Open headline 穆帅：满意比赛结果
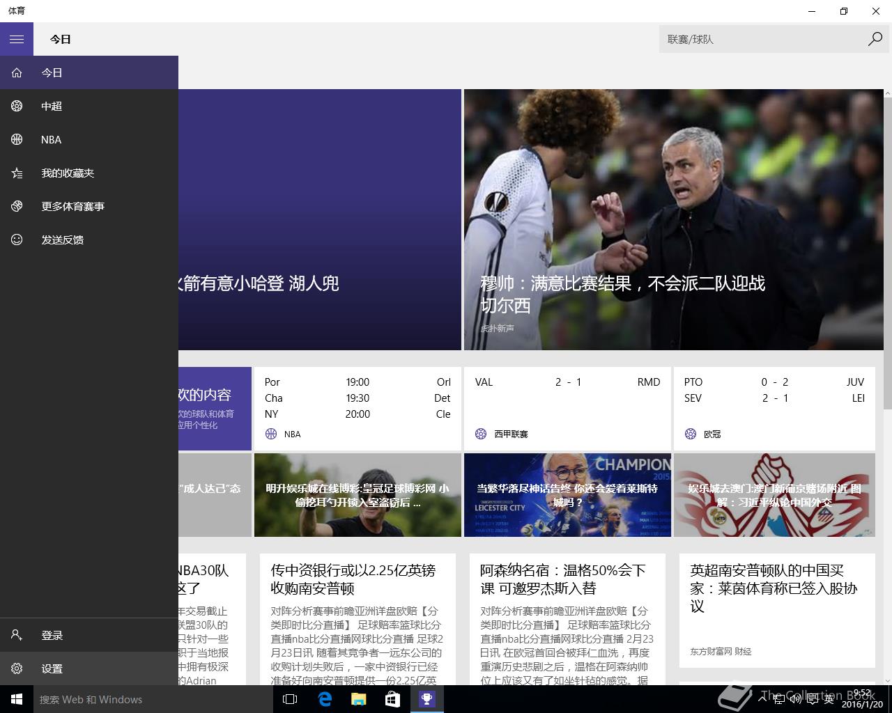Image resolution: width=892 pixels, height=713 pixels. click(622, 294)
